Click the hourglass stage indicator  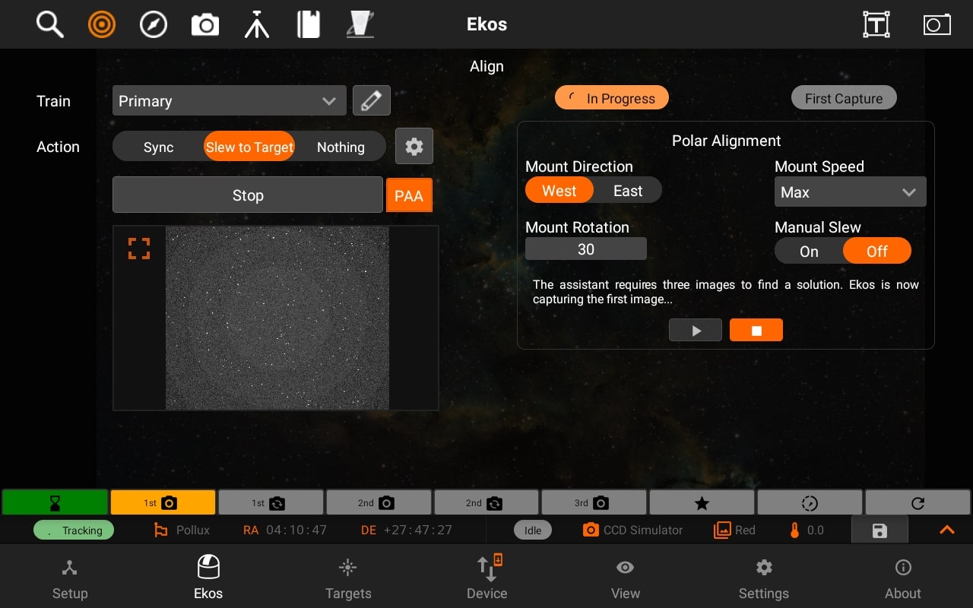click(55, 502)
